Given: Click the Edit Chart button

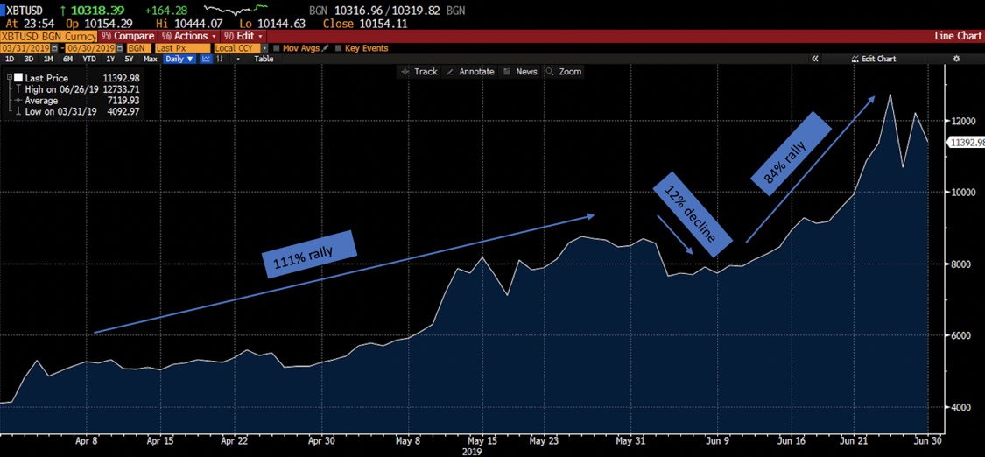Looking at the screenshot, I should point(873,59).
